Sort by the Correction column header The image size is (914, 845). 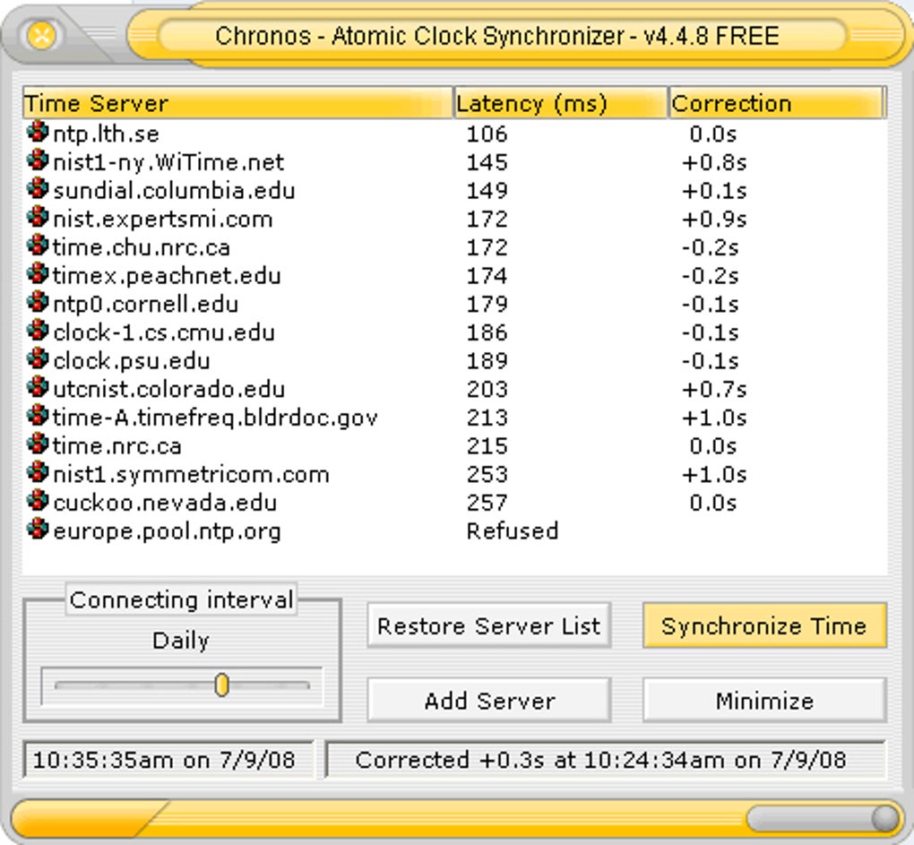pos(777,103)
